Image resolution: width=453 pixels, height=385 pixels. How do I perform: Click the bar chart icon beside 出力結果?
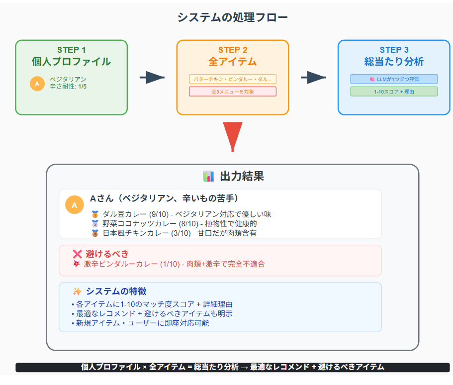pos(208,176)
